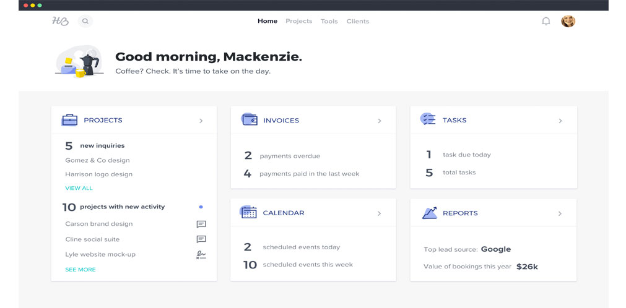Click the Calendar card icon
Image resolution: width=626 pixels, height=308 pixels.
[248, 212]
